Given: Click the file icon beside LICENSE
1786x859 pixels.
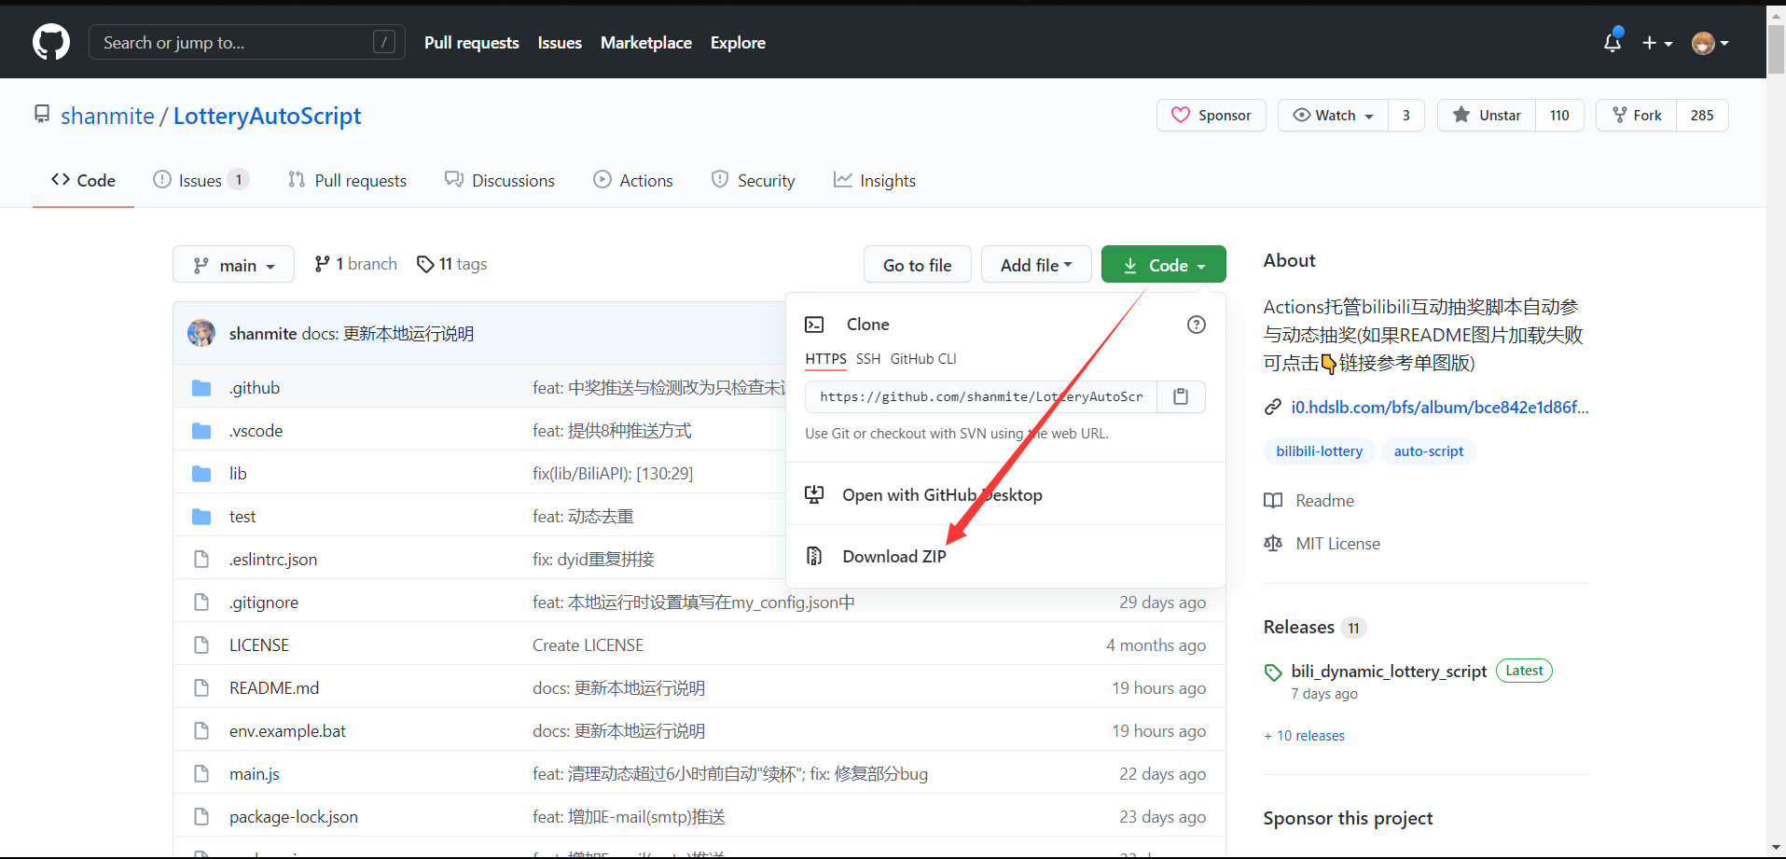Looking at the screenshot, I should tap(201, 645).
